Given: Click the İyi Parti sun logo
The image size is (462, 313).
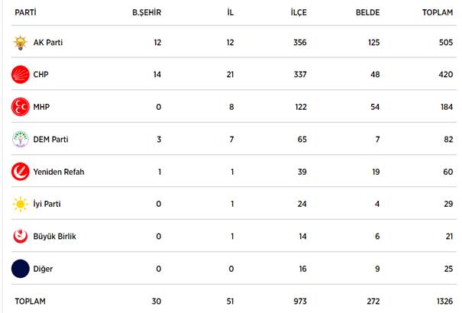Looking at the screenshot, I should click(21, 204).
